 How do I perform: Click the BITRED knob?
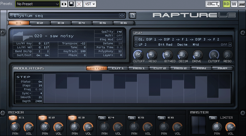click(167, 55)
